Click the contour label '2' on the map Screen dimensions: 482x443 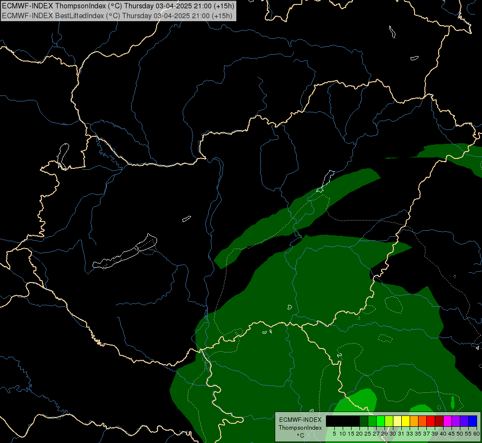[339, 355]
